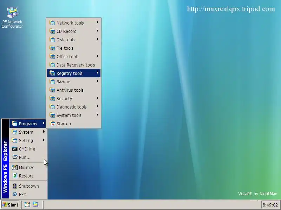Screen dimensions: 281x210
Task: Expand the CD Record submenu arrow
Action: click(98, 31)
